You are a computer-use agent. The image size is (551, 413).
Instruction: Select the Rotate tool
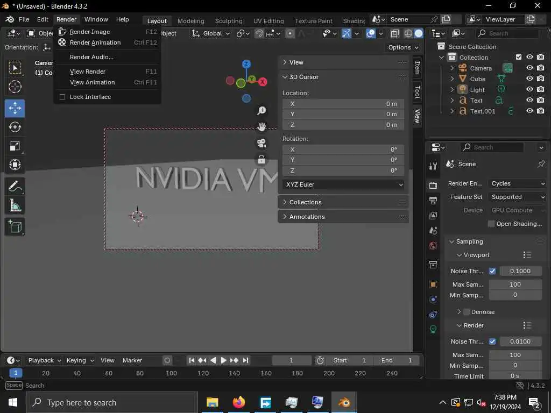(15, 127)
